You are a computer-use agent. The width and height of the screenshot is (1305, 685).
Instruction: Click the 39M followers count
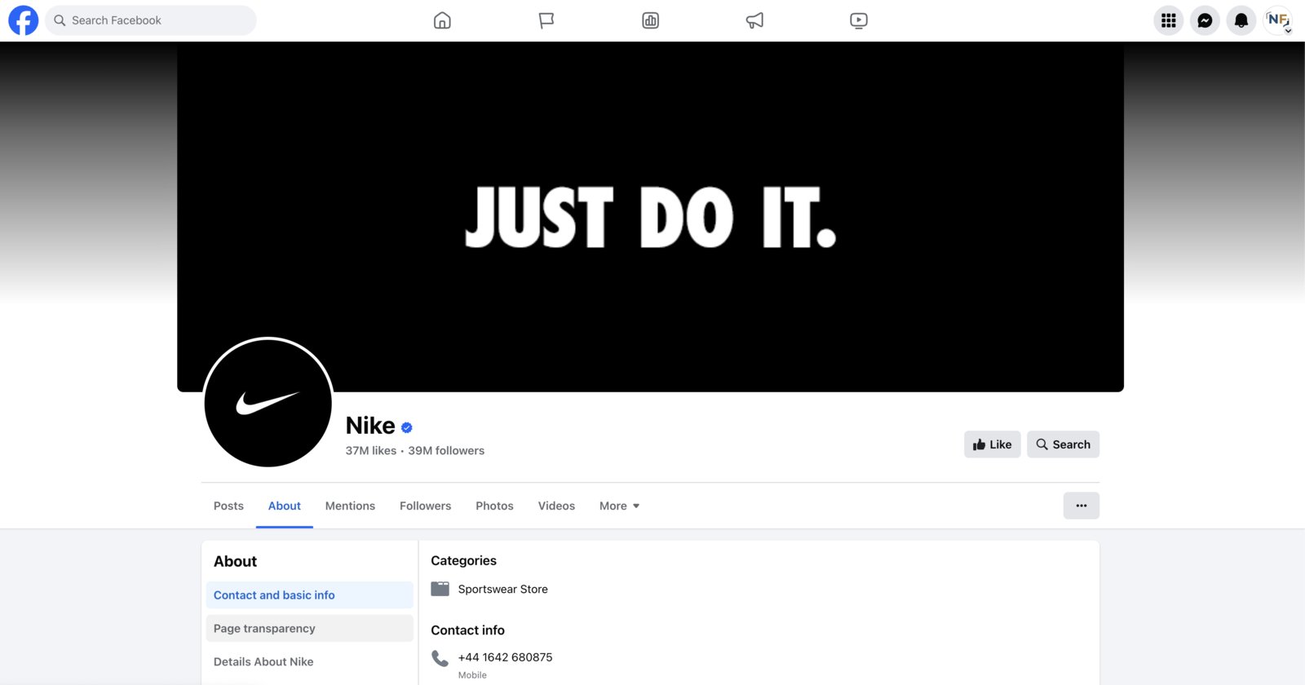pos(446,451)
